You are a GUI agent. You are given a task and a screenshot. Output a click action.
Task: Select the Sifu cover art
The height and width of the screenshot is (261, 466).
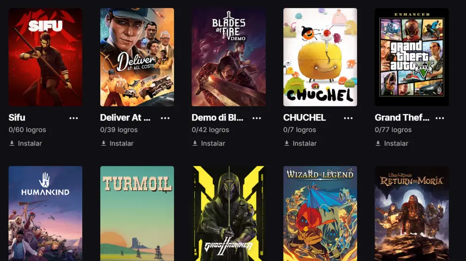pos(46,57)
